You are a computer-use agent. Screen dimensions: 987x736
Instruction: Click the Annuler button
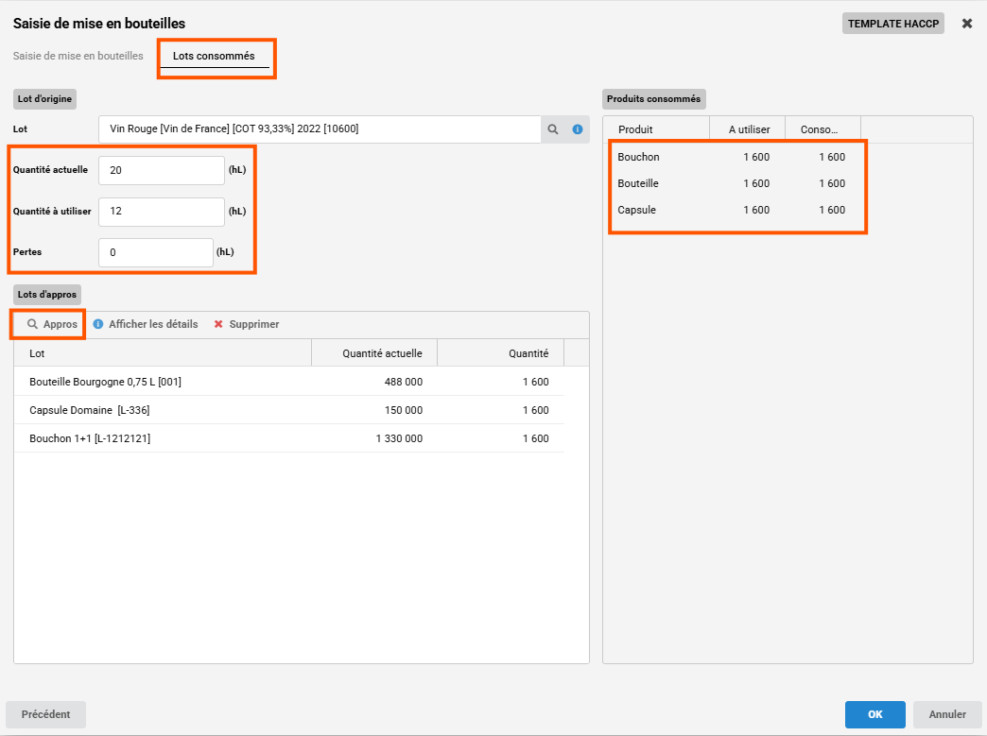click(947, 714)
